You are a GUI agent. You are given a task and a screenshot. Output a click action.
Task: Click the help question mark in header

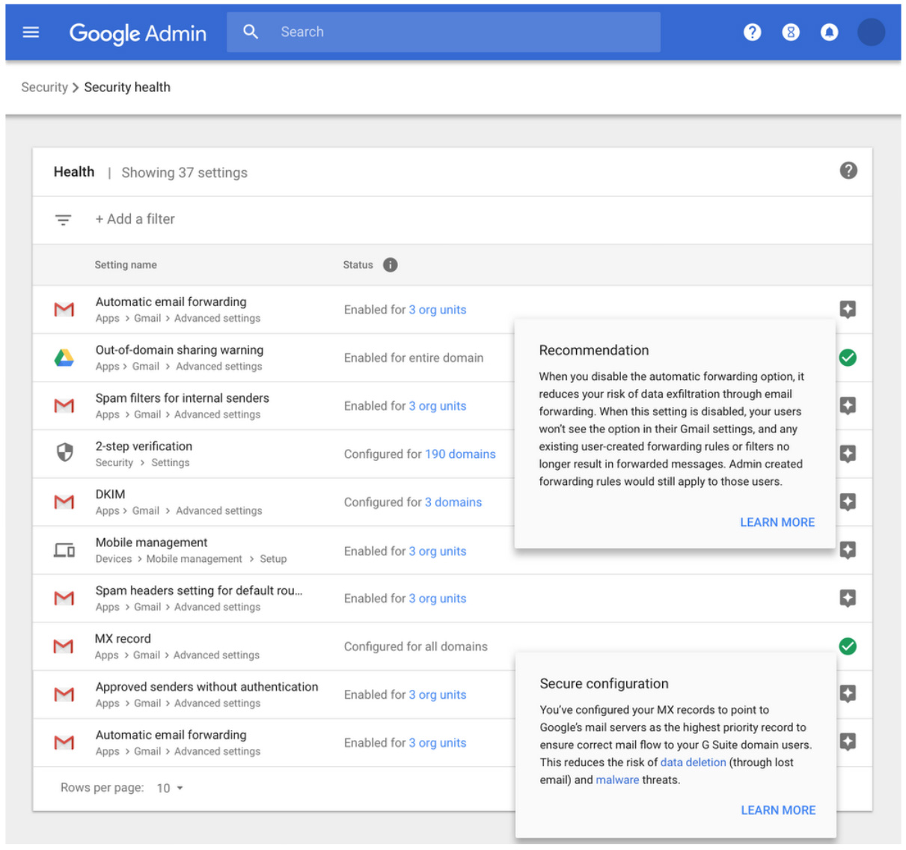(752, 32)
